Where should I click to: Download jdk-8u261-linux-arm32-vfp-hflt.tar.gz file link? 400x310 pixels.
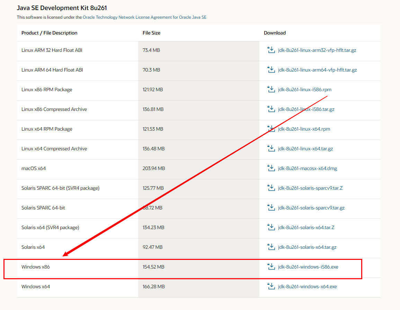(317, 50)
